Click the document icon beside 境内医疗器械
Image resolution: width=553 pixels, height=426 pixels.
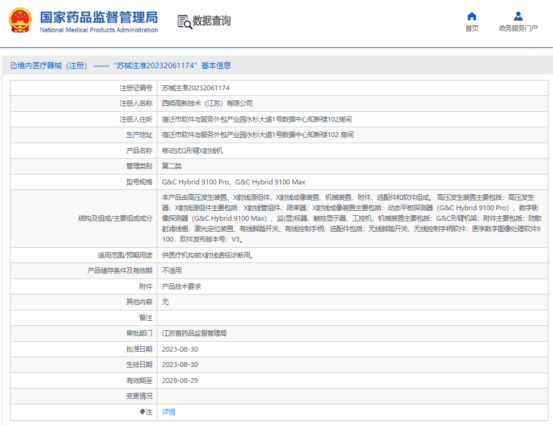pyautogui.click(x=14, y=66)
